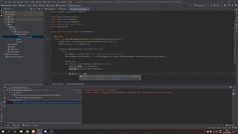Select the MemeCommand.java editor tab
The width and height of the screenshot is (238, 134).
coord(80,9)
